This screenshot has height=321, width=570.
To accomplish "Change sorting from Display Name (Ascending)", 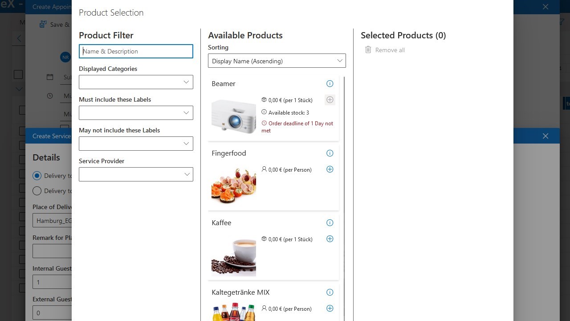I will coord(277,61).
